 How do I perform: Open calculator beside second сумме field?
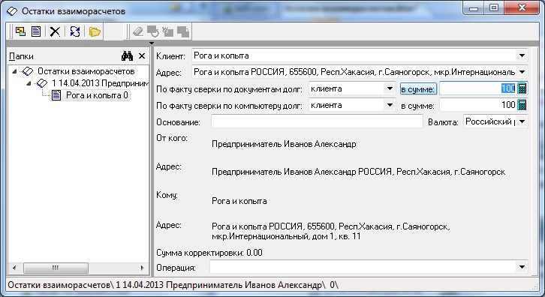[x=522, y=104]
